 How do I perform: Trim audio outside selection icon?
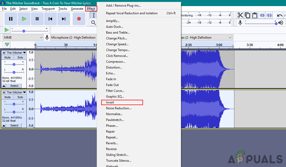click(x=262, y=15)
